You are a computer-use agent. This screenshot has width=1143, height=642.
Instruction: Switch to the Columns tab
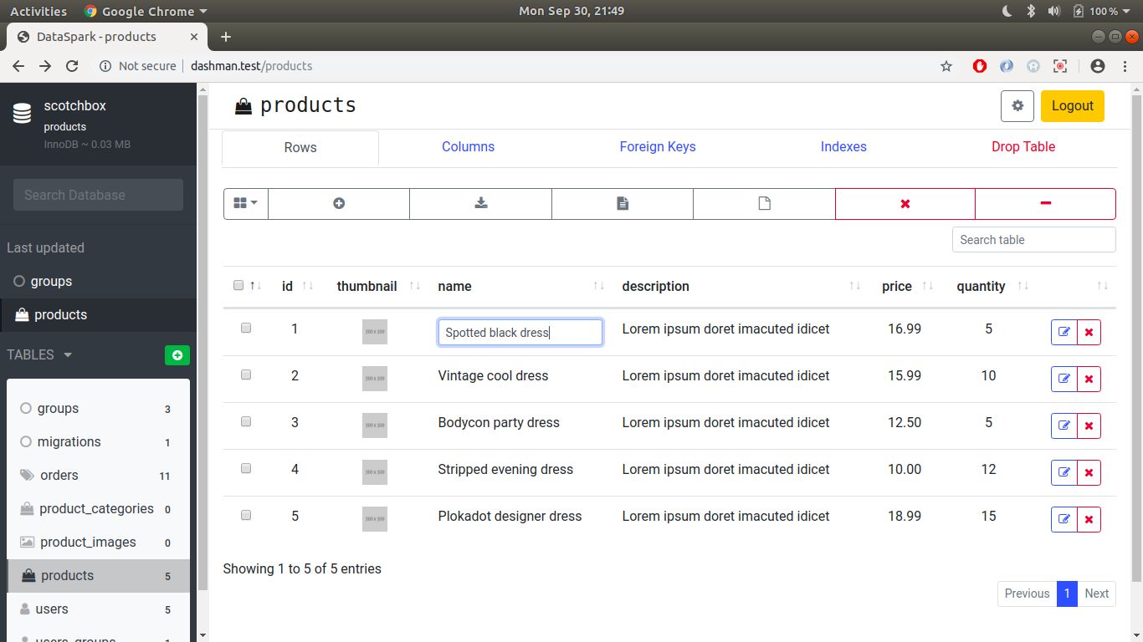pyautogui.click(x=468, y=146)
